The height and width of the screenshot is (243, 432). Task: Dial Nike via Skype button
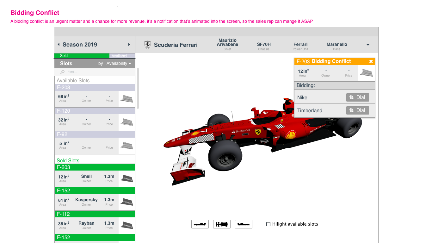tap(358, 97)
